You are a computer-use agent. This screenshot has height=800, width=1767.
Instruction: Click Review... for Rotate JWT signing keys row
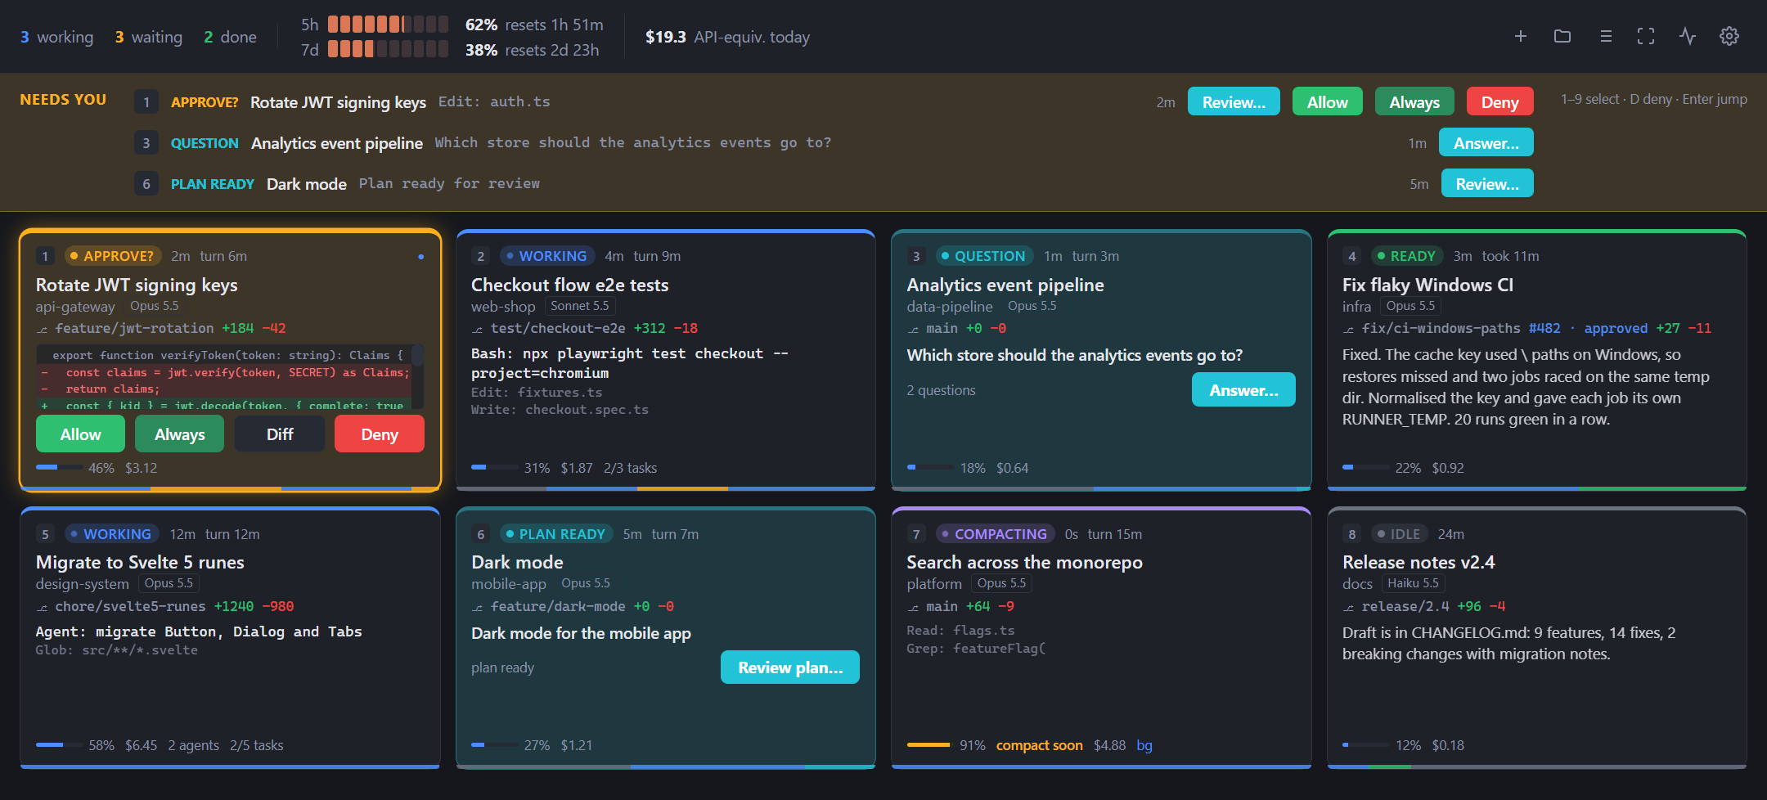[1234, 101]
